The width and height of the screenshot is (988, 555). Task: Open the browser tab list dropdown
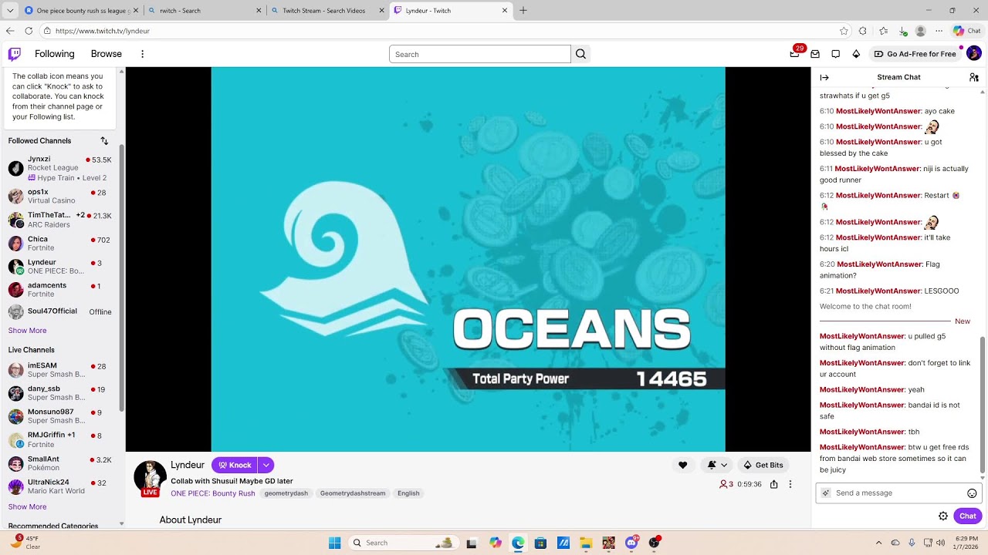[x=9, y=11]
